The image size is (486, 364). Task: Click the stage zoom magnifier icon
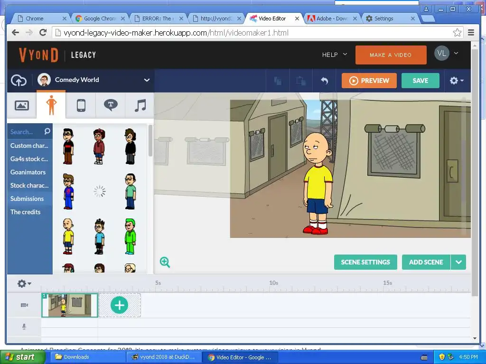click(165, 262)
